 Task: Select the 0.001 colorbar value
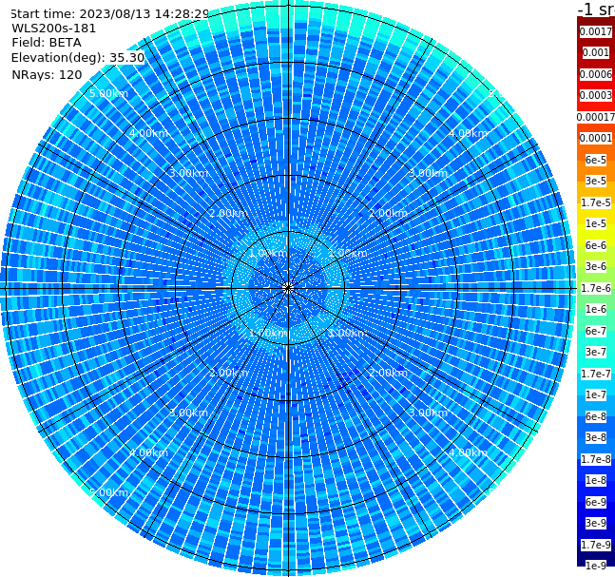coord(596,52)
